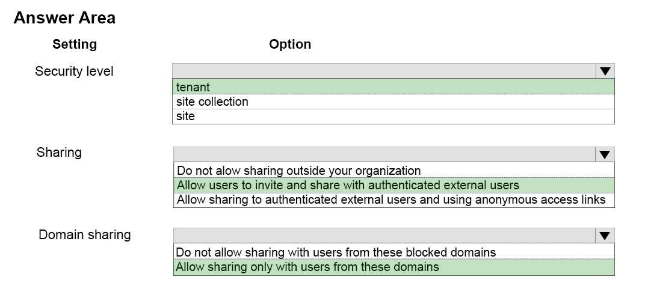The height and width of the screenshot is (298, 645).
Task: Click the Answer Area heading
Action: pos(64,17)
